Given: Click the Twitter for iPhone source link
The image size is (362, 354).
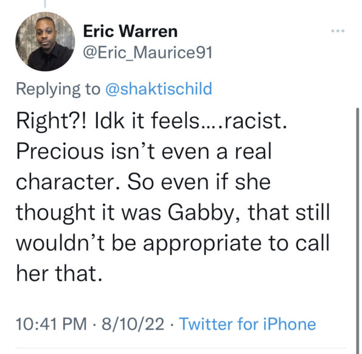Looking at the screenshot, I should click(248, 324).
